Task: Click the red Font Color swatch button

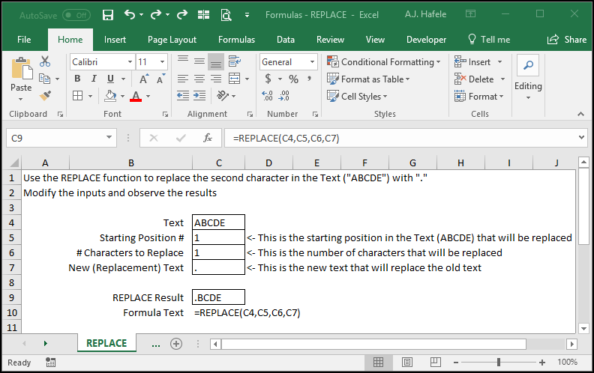Action: tap(136, 96)
